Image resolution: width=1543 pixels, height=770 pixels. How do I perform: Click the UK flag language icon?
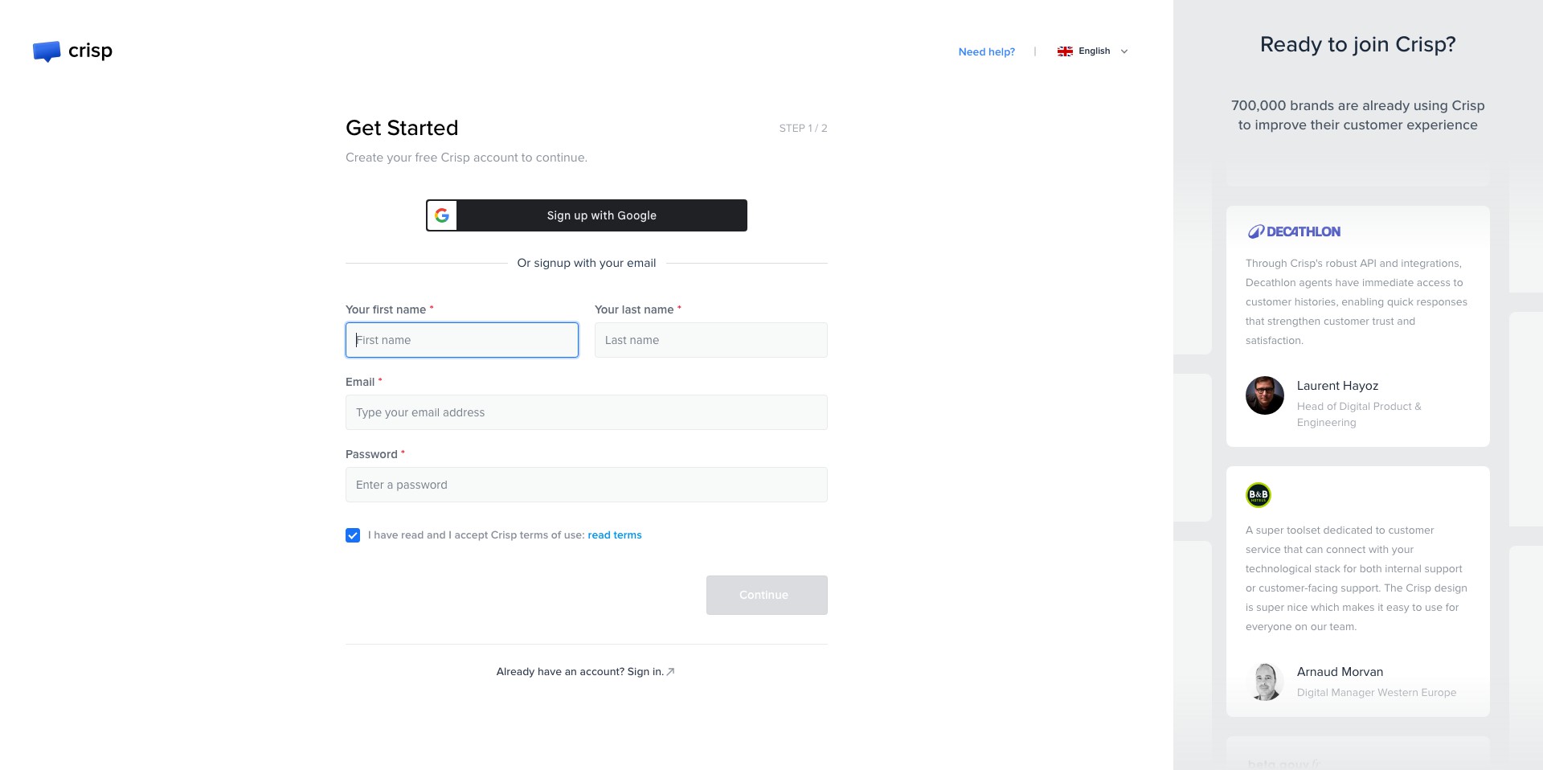point(1065,51)
